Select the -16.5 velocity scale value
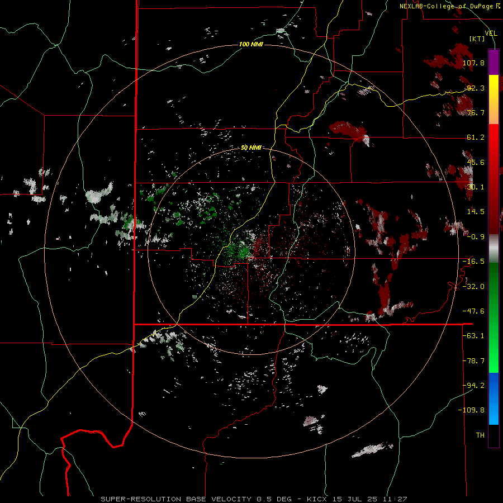The height and width of the screenshot is (503, 503). pos(473,262)
